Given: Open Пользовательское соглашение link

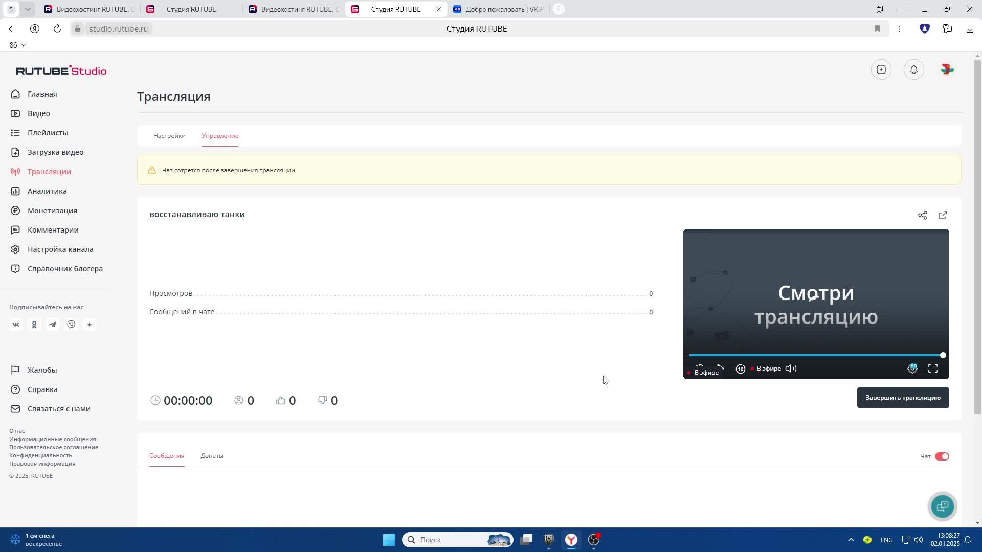Looking at the screenshot, I should [54, 447].
